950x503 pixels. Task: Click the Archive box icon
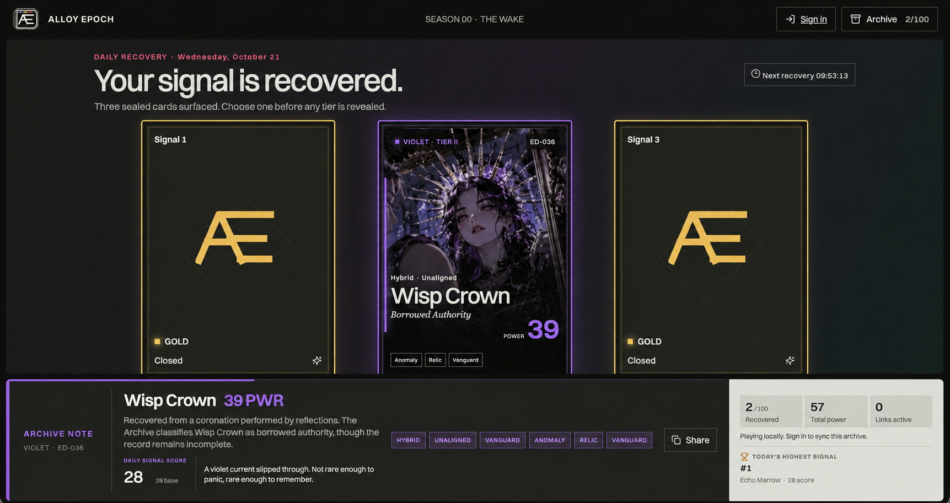[x=855, y=19]
